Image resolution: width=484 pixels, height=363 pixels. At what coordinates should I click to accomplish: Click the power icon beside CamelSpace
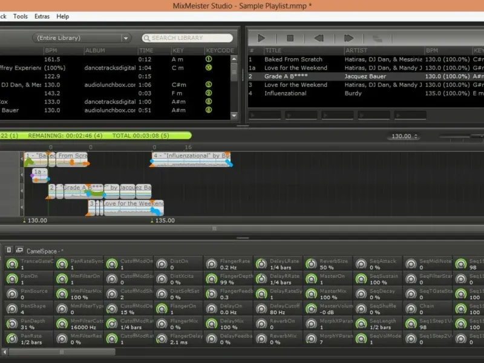(x=8, y=250)
